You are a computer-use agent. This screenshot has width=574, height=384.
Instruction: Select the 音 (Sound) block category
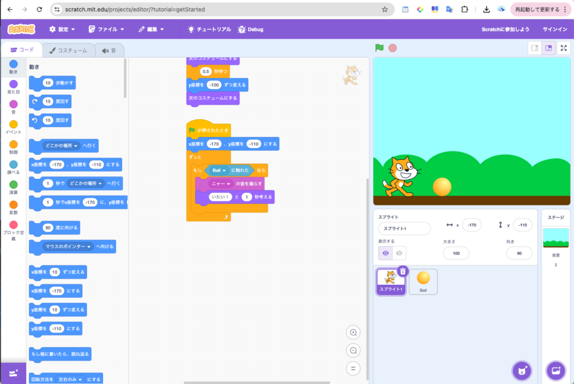pos(13,107)
